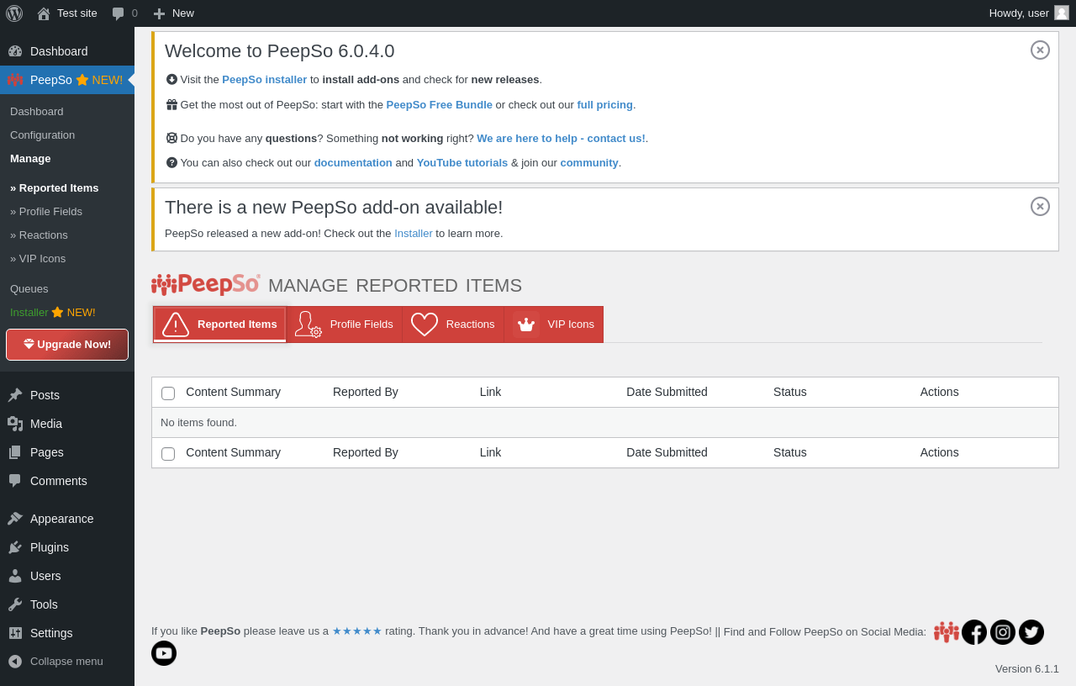Open PeepSo Twitter social icon

[x=1031, y=632]
